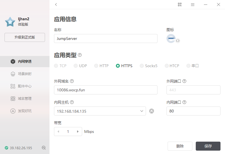Viewport: 225px width, 154px height.
Task: Open 配件中心 in the sidebar
Action: coord(25,86)
